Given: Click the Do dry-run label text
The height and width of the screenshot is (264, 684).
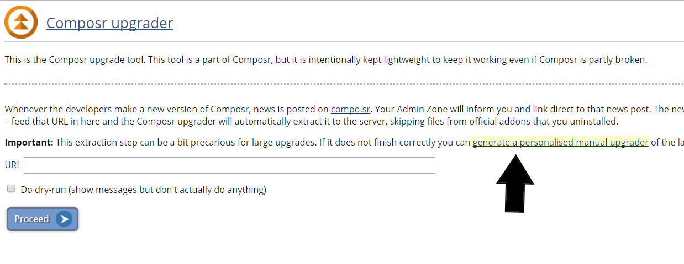Looking at the screenshot, I should [143, 190].
